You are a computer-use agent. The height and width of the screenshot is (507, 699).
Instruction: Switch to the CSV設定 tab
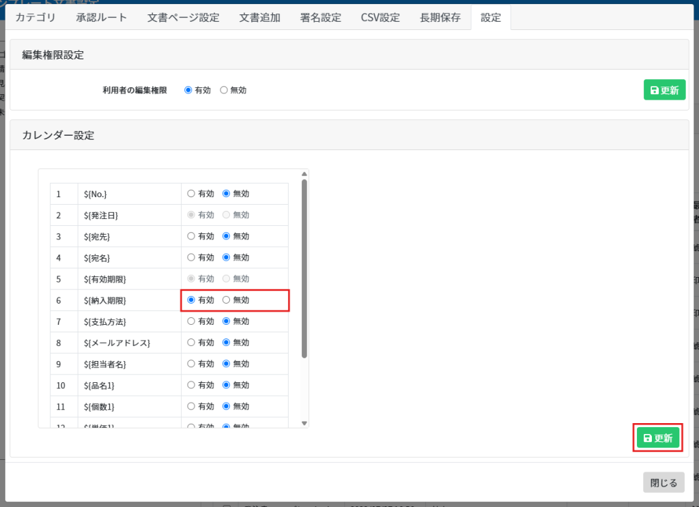[x=380, y=18]
